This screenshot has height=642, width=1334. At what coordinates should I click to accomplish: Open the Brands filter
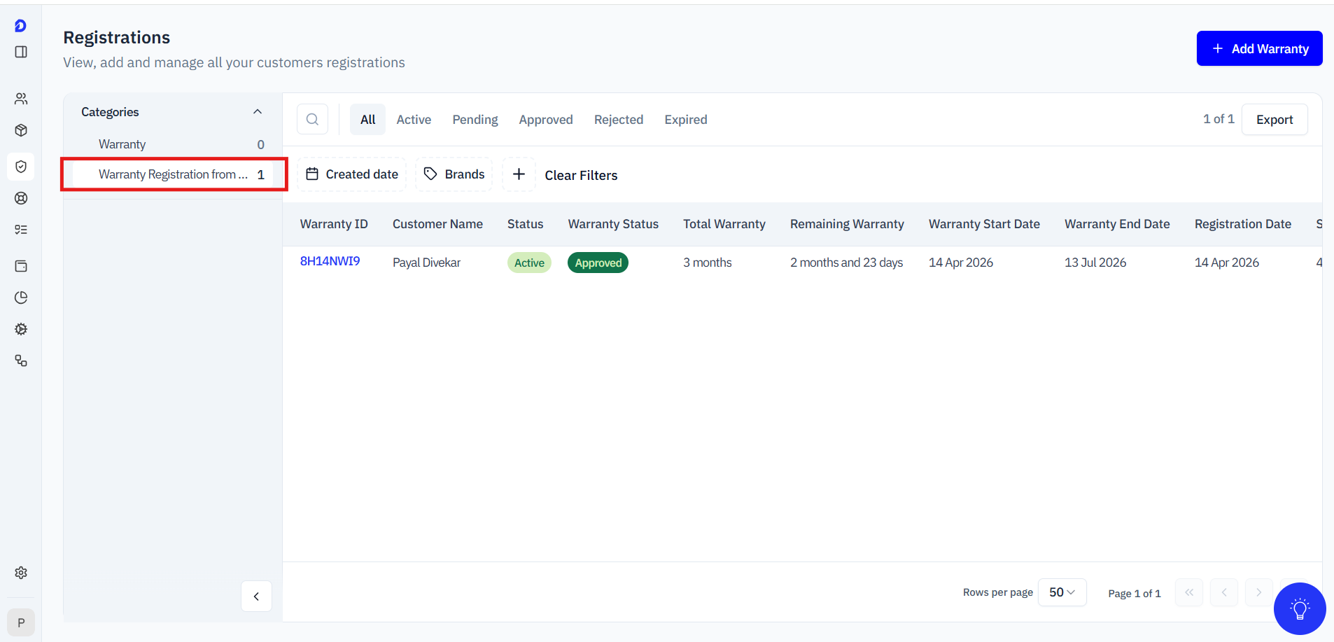(454, 174)
